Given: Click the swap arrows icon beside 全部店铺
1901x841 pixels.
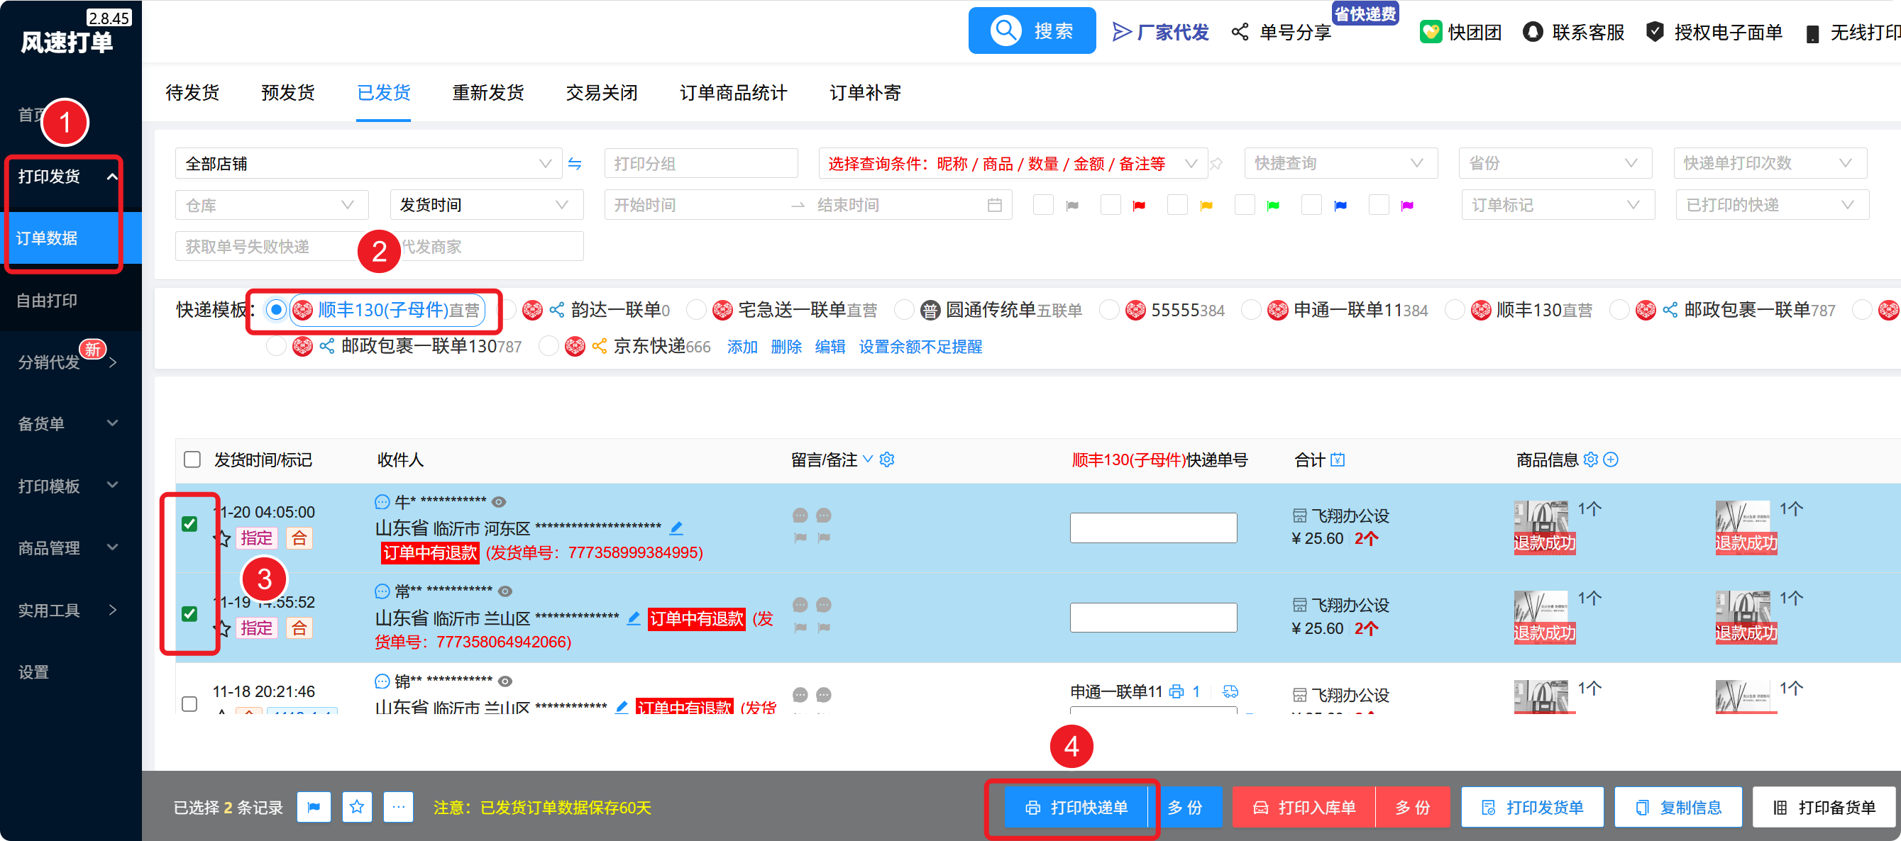Looking at the screenshot, I should (x=575, y=164).
